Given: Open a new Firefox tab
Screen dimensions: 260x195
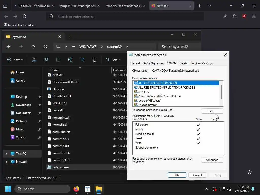Looking at the screenshot, I should pos(200,6).
